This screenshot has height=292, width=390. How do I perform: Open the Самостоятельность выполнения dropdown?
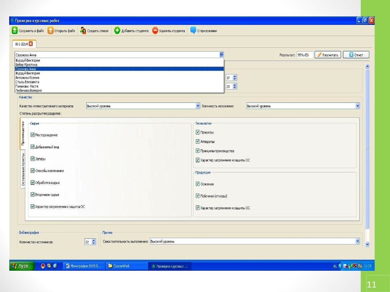(357, 241)
